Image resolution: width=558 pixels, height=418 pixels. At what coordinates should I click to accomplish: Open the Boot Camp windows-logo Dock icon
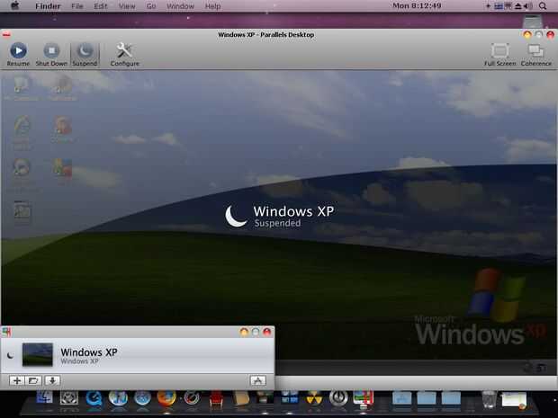[x=289, y=397]
